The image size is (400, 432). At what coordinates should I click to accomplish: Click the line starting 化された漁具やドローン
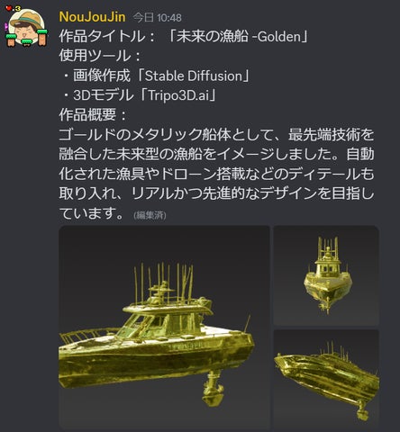coord(216,174)
